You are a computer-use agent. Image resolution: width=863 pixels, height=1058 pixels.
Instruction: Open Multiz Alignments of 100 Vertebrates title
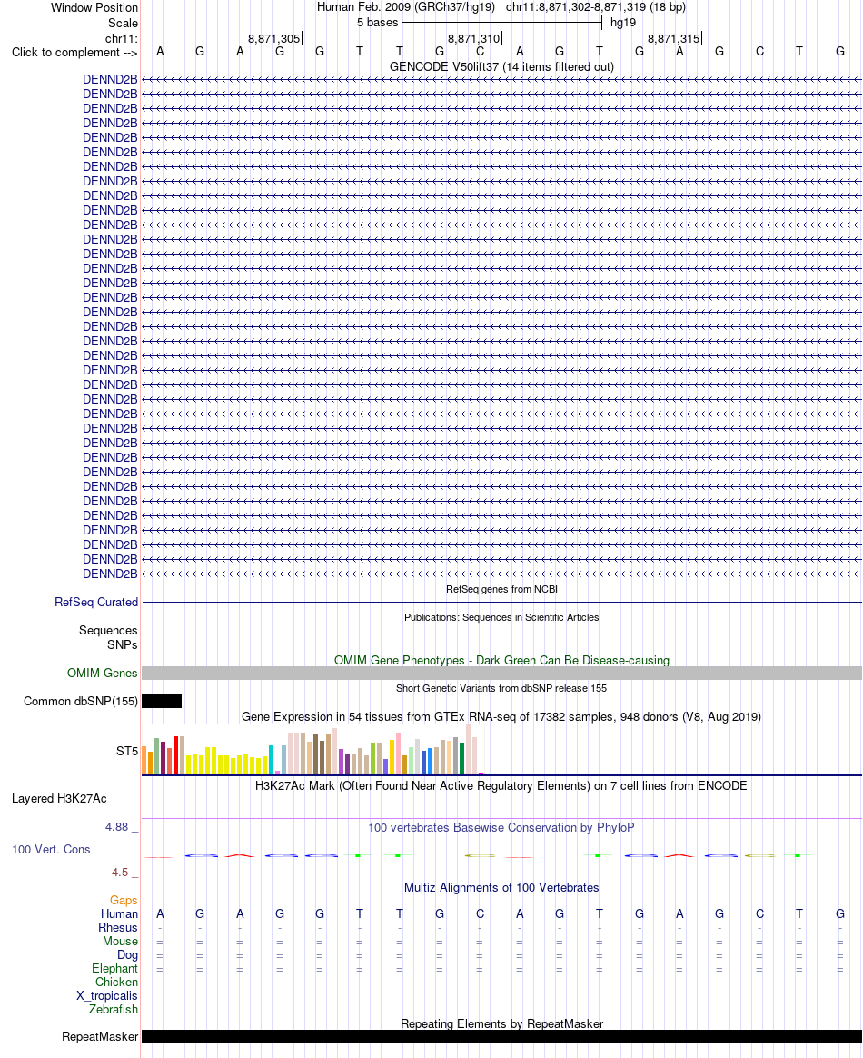501,887
